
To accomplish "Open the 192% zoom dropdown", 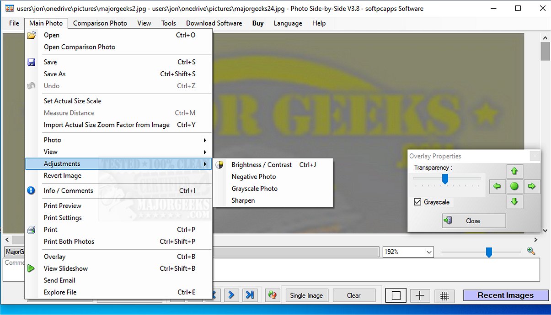I will [x=429, y=252].
